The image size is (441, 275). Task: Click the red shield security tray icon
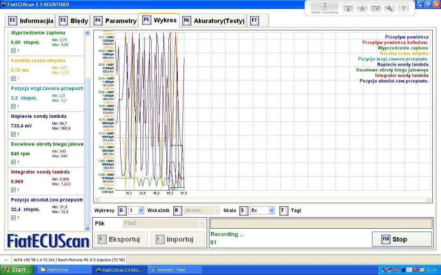click(x=415, y=270)
